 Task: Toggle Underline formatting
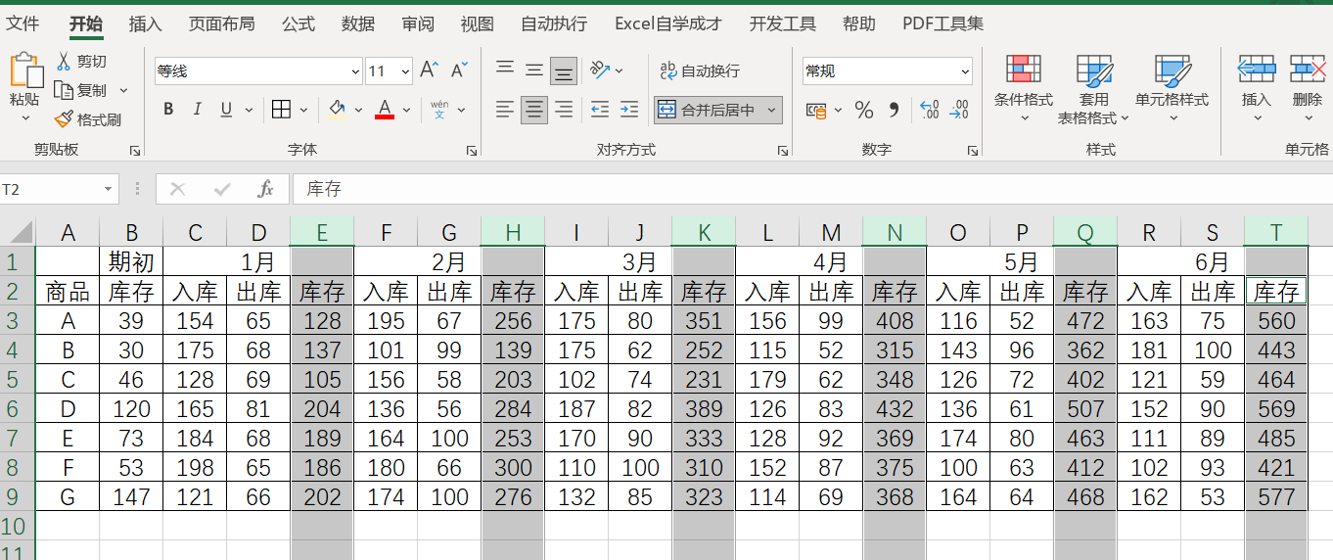tap(226, 109)
